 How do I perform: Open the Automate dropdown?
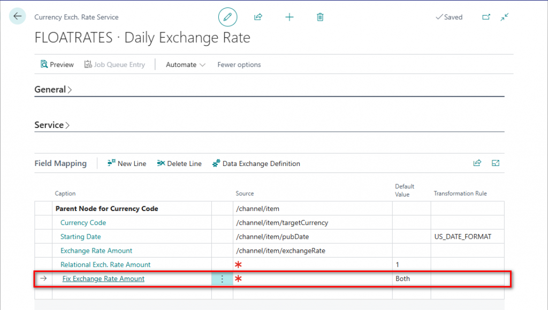click(x=185, y=65)
